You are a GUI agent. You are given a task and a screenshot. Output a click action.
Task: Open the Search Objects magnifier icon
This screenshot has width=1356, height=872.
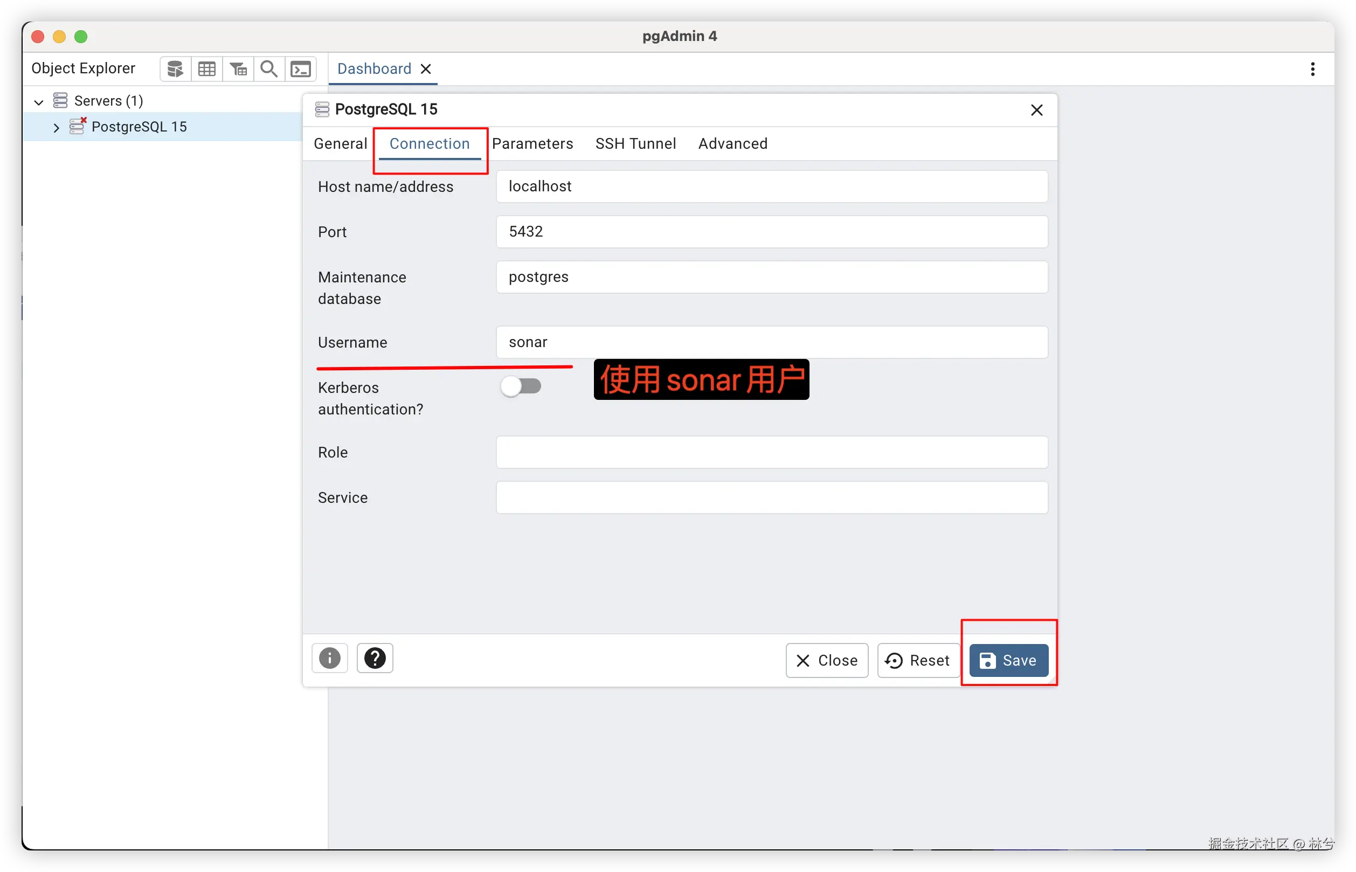pos(269,69)
